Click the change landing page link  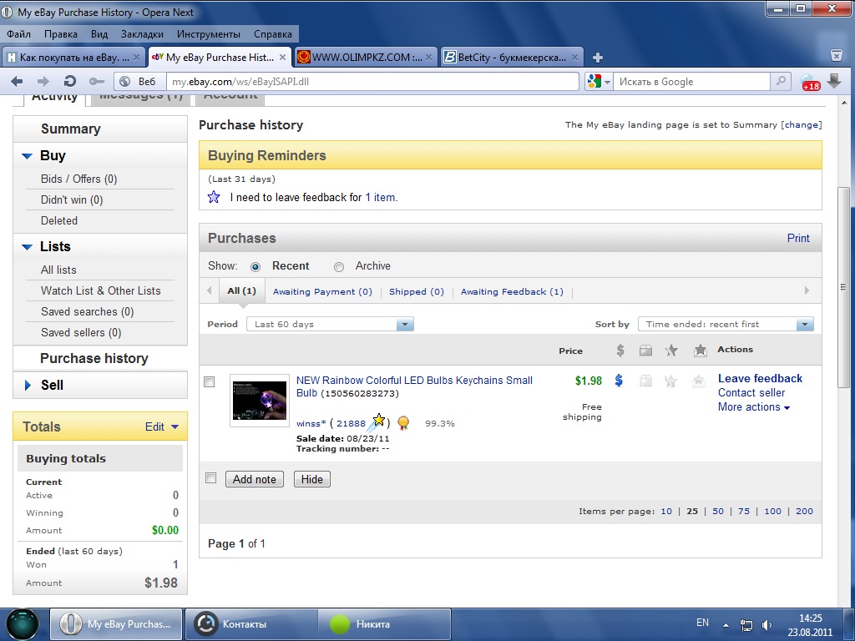pos(801,125)
